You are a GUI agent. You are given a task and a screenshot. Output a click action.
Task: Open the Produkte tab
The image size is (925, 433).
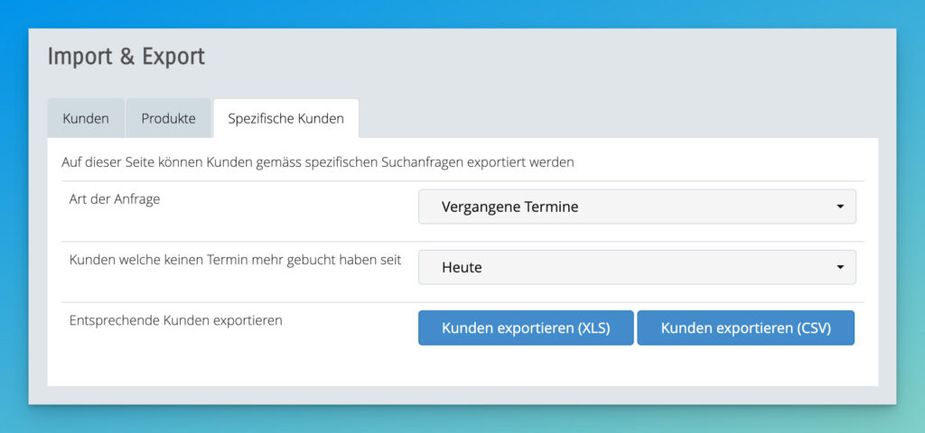point(168,118)
